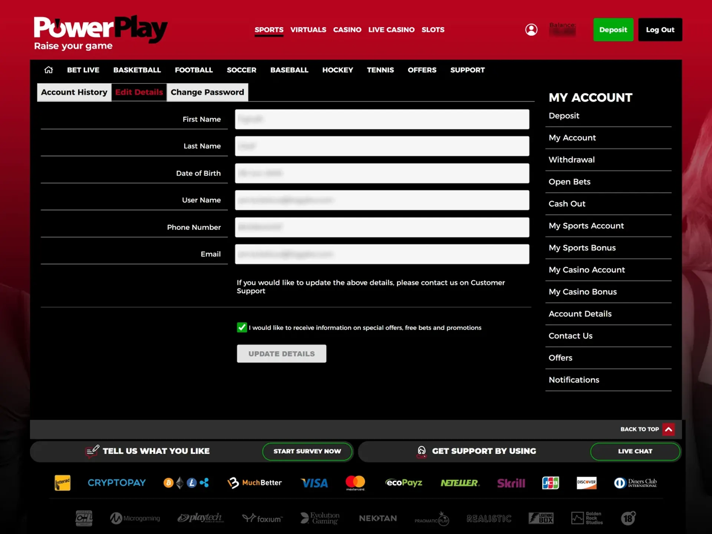The height and width of the screenshot is (534, 712).
Task: Go to VIRTUALS section
Action: click(308, 30)
